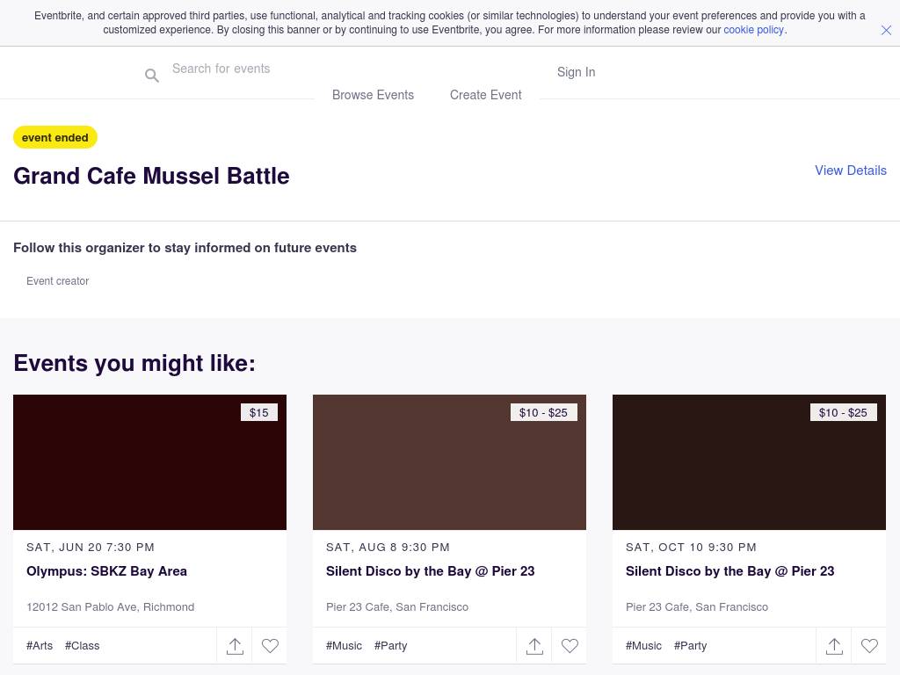Open View Details for Mussel Battle
Image resolution: width=900 pixels, height=675 pixels.
(x=850, y=171)
